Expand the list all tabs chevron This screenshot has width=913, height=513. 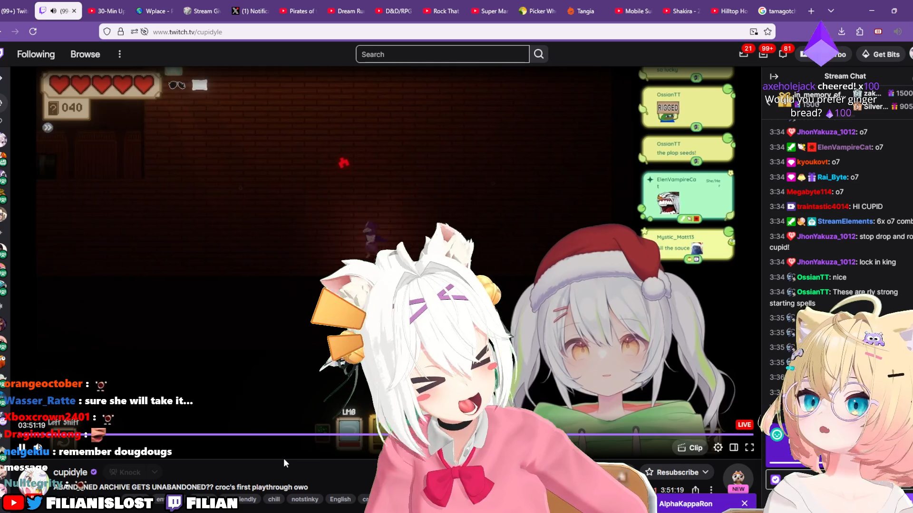pyautogui.click(x=831, y=11)
